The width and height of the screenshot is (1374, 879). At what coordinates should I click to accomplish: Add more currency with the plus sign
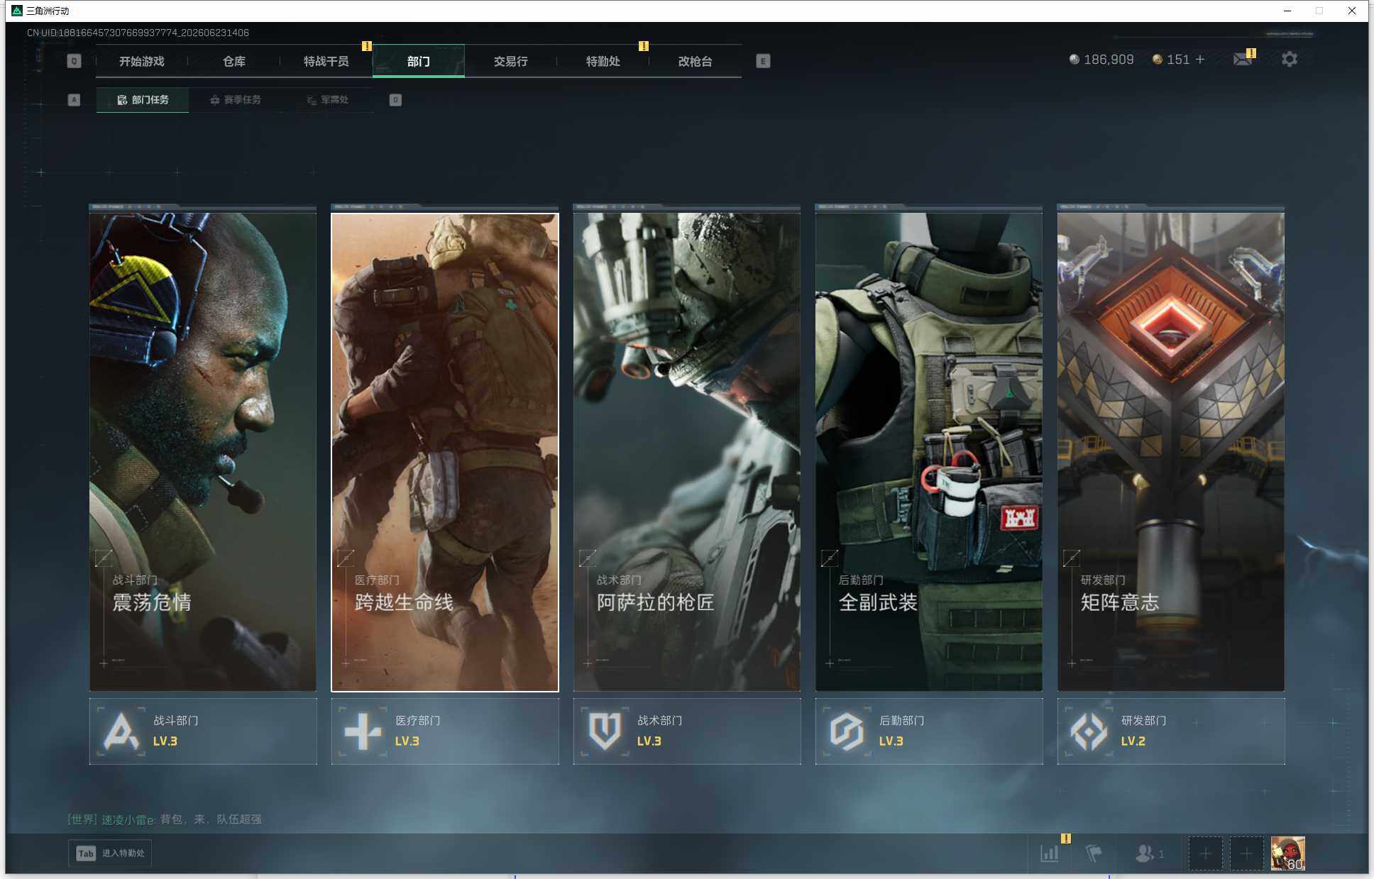[x=1200, y=60]
